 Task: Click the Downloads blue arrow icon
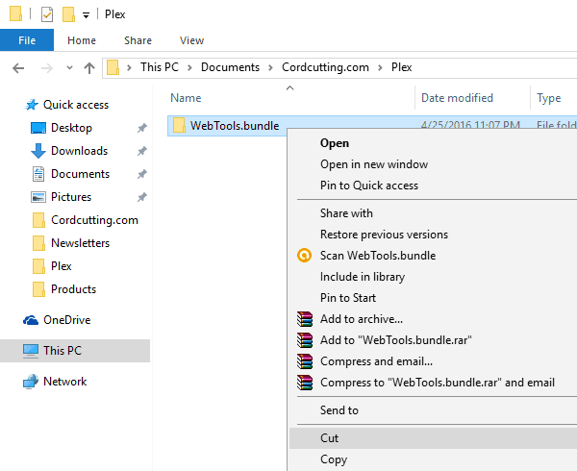pyautogui.click(x=38, y=151)
